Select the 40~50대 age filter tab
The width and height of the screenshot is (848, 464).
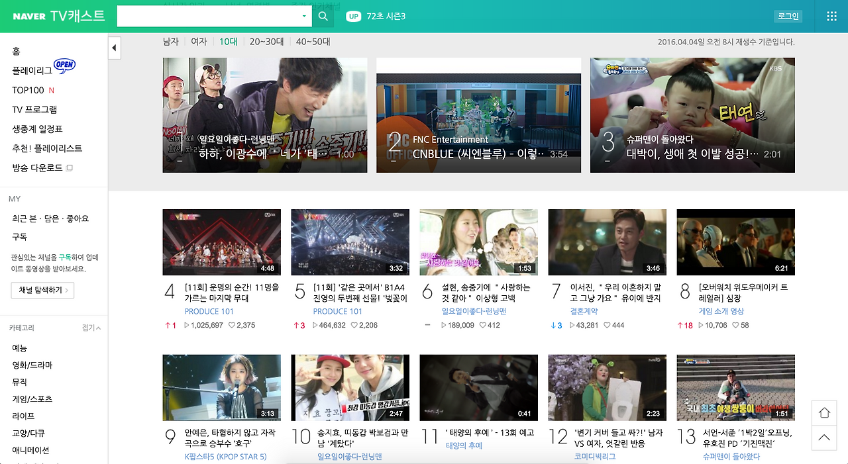click(311, 41)
